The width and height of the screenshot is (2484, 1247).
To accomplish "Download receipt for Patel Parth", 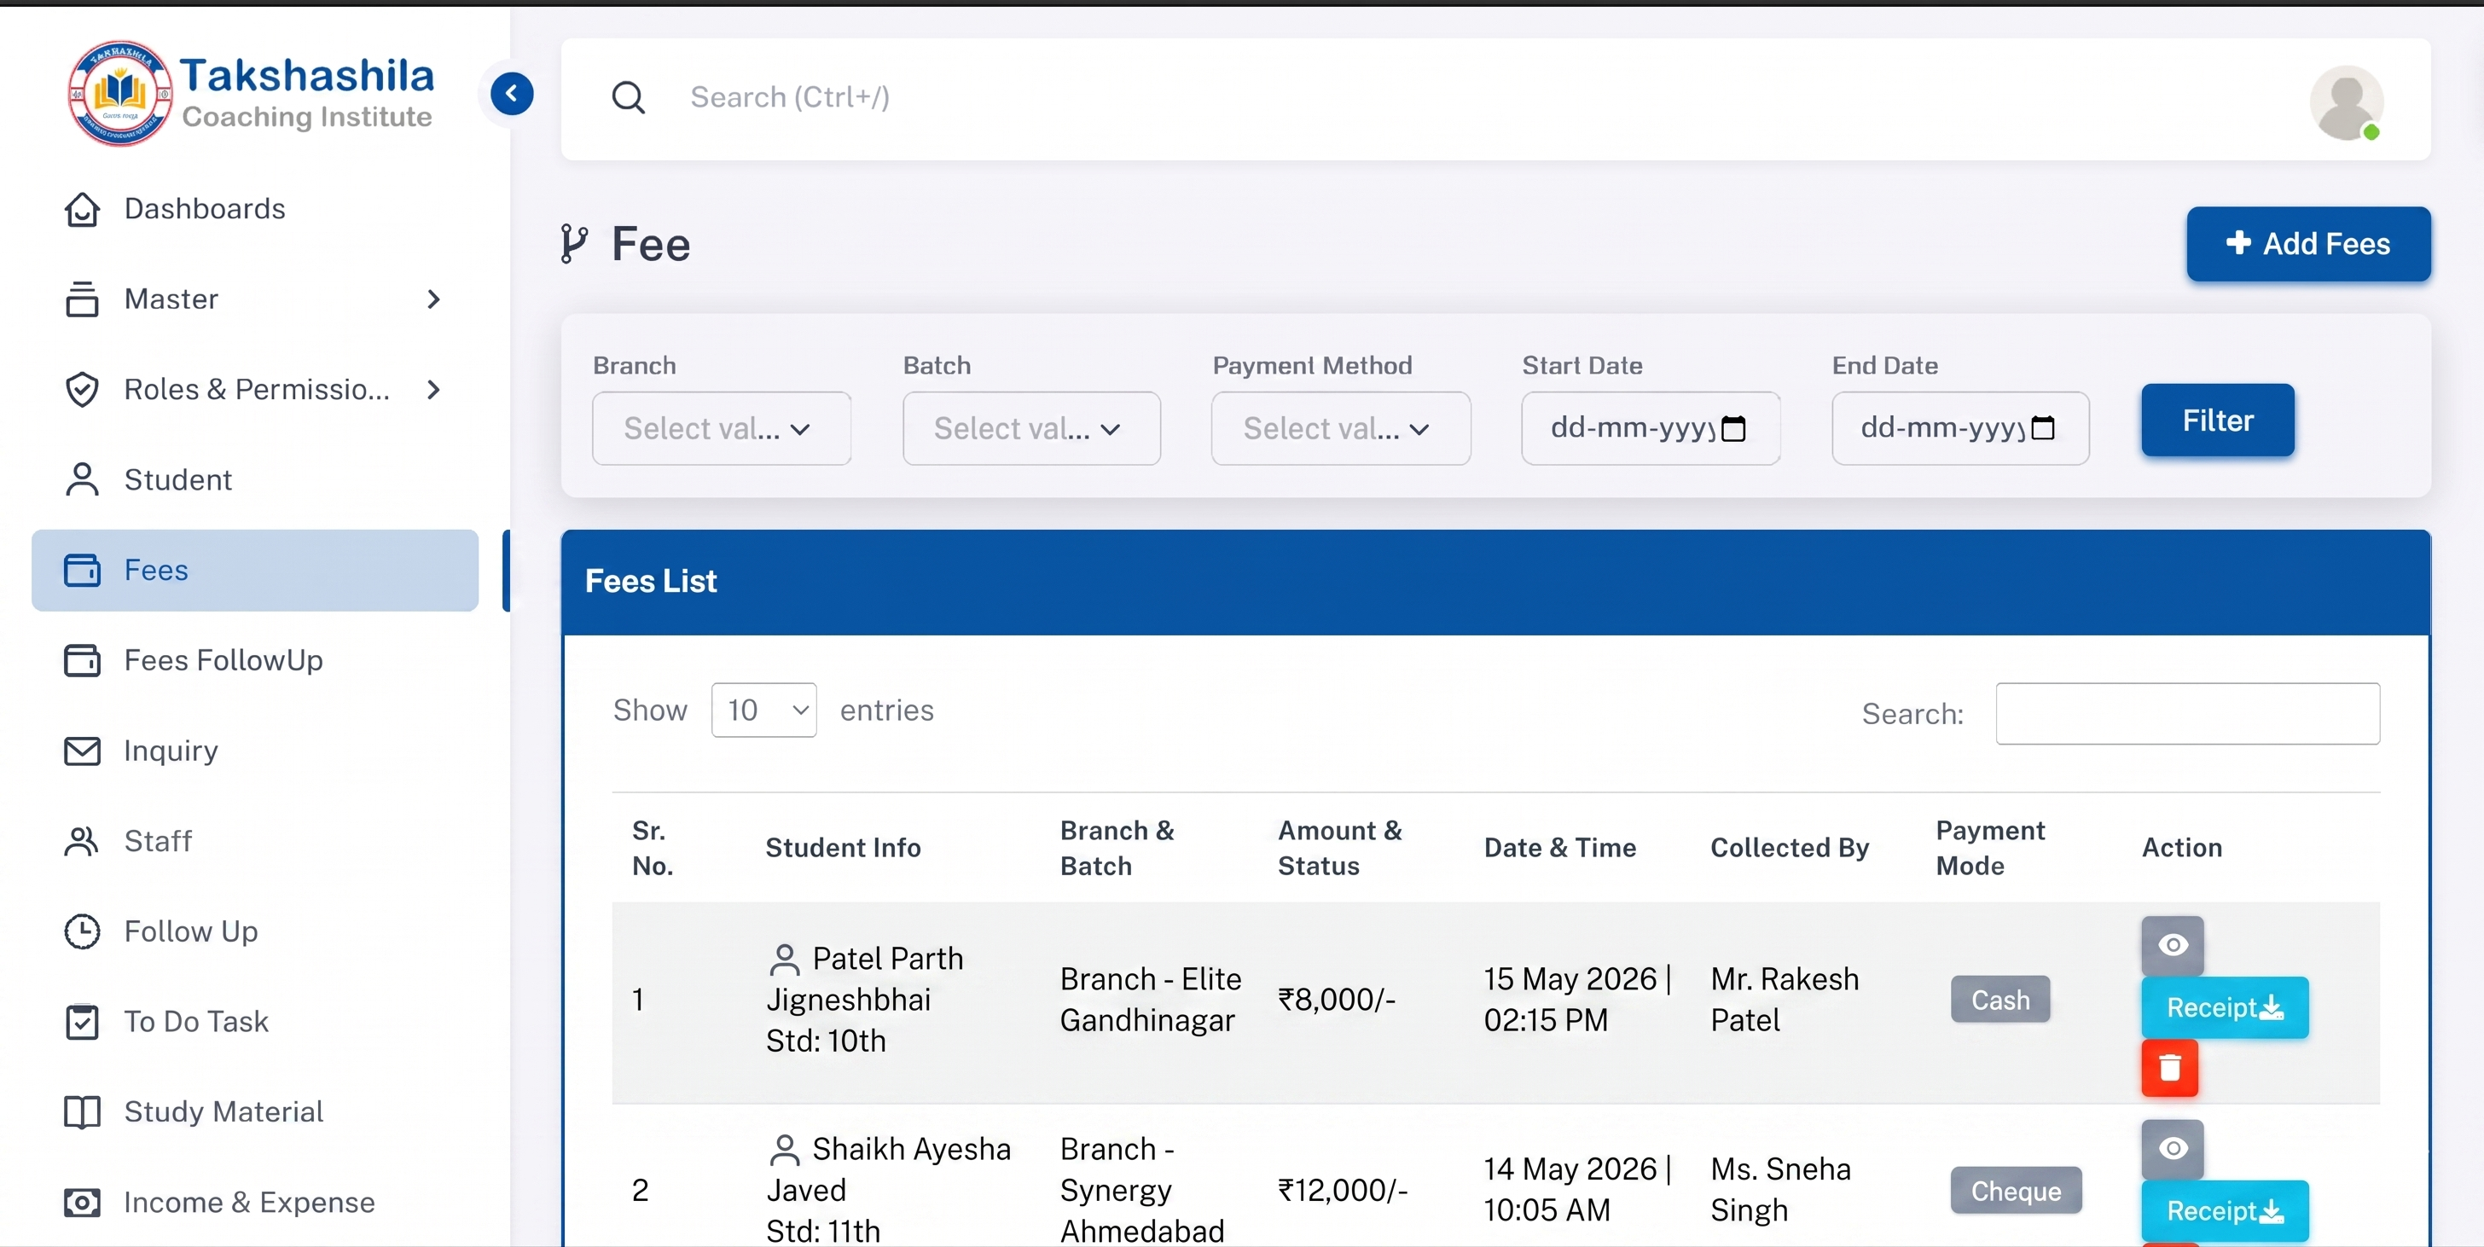I will pos(2225,1008).
